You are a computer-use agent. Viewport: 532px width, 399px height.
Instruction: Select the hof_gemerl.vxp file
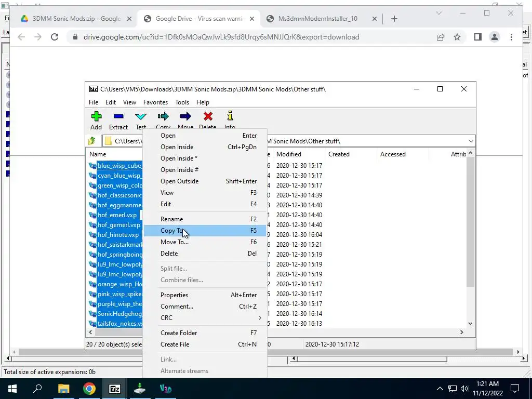[x=119, y=225]
